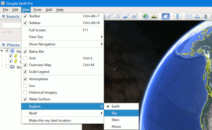
Task: Click the Google Earth Pro title bar logo
Action: [x=3, y=3]
